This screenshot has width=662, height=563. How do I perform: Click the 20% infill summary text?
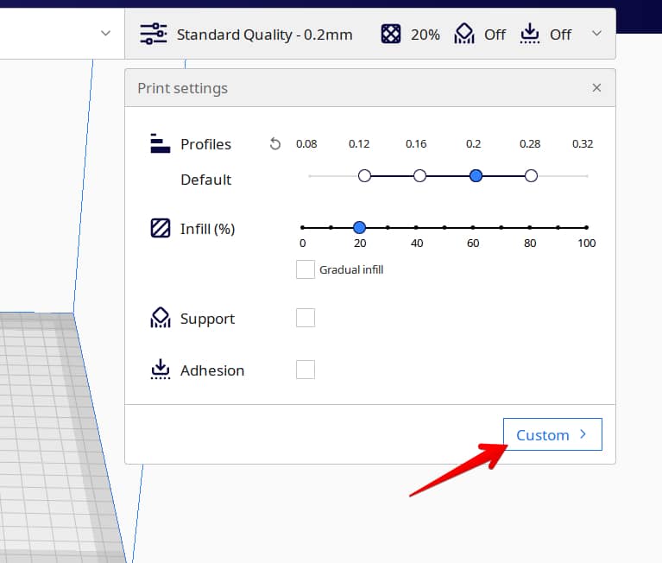tap(426, 35)
